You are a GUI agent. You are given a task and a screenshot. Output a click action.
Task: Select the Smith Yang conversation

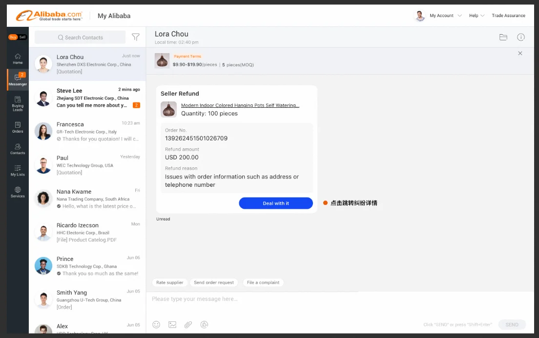[87, 300]
